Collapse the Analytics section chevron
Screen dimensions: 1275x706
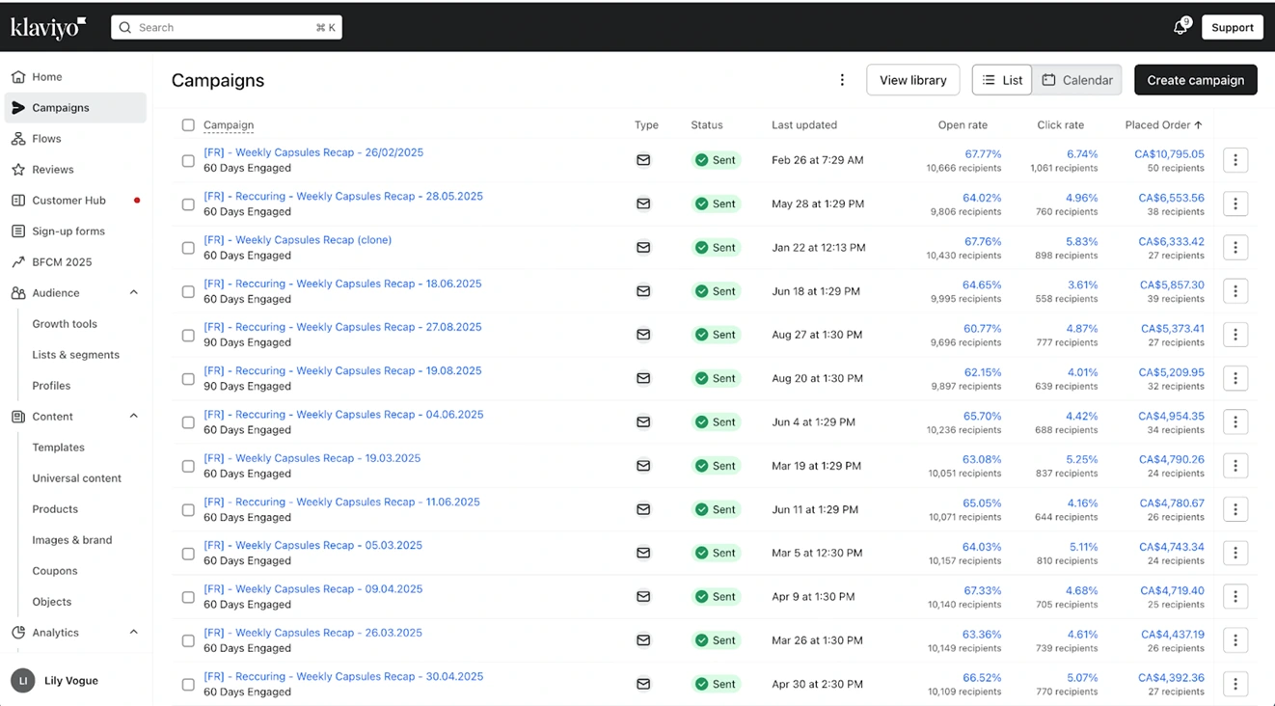[x=134, y=633]
